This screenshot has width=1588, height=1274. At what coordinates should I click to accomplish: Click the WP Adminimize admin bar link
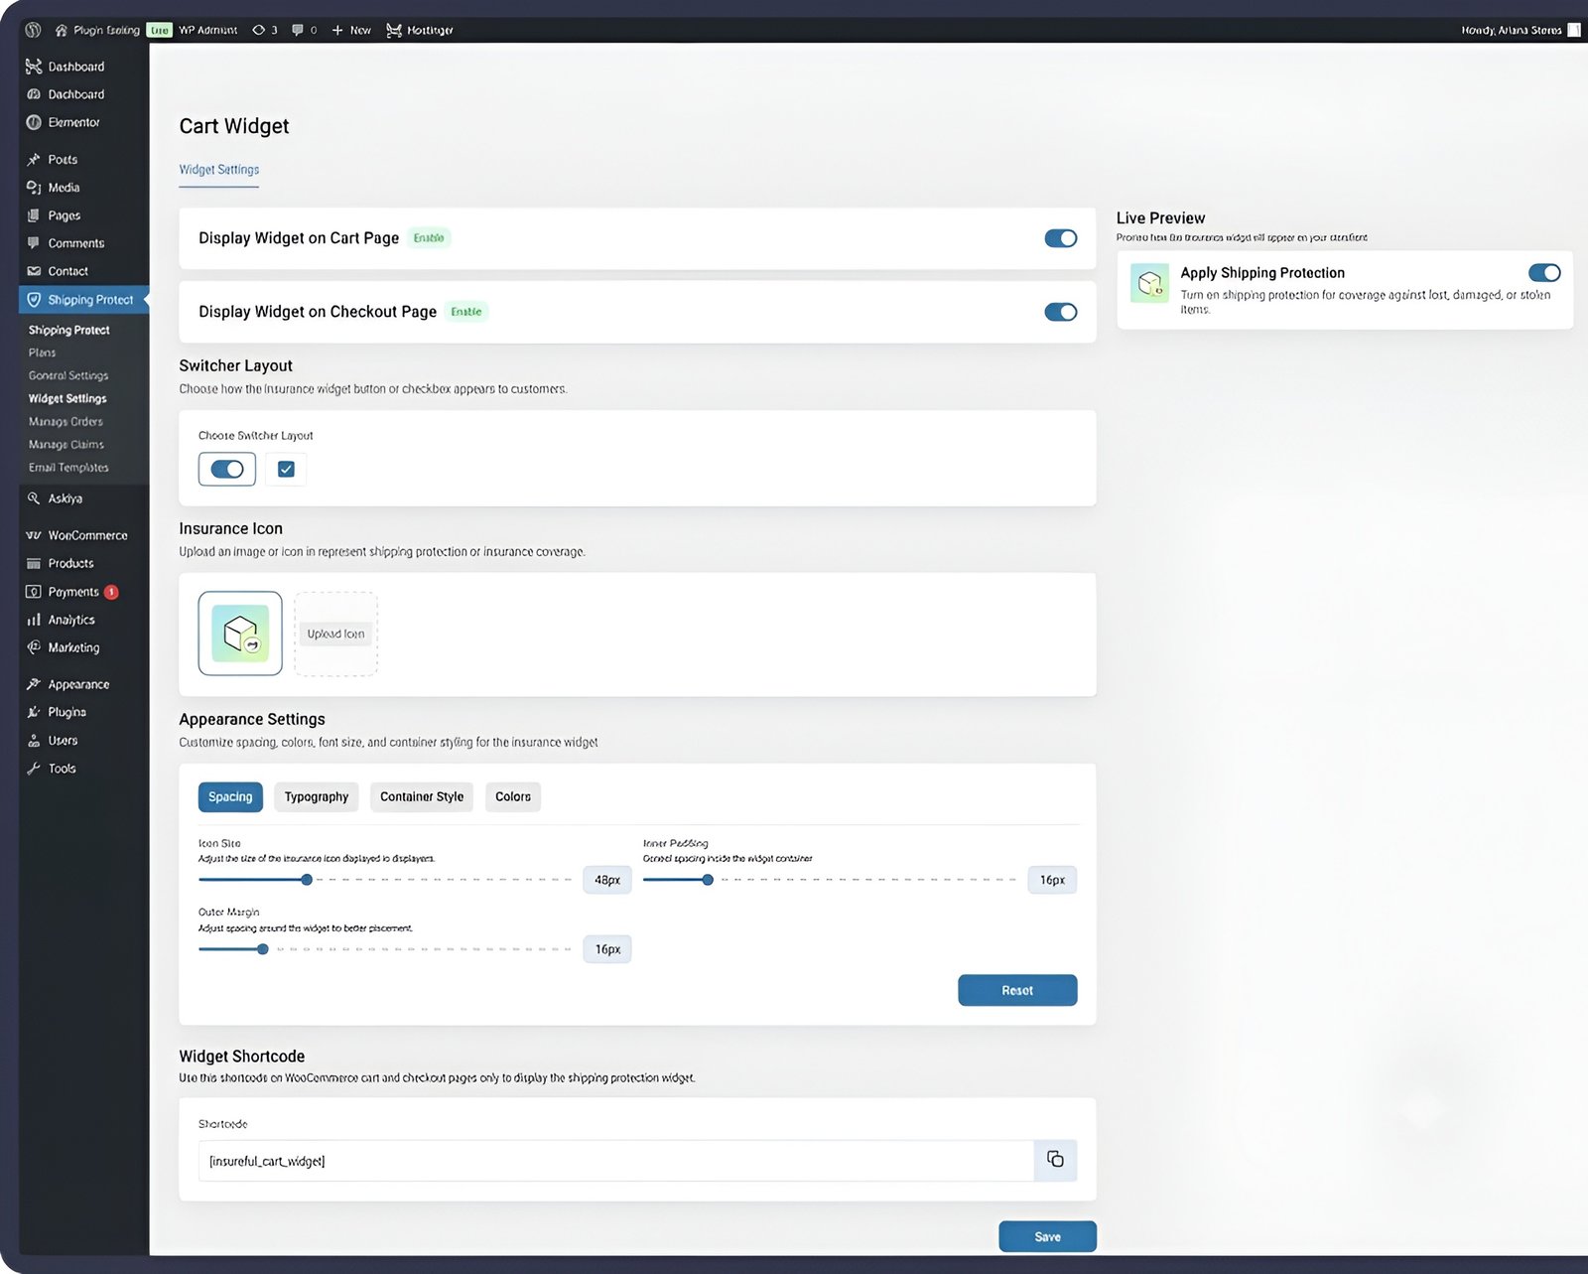click(x=208, y=30)
